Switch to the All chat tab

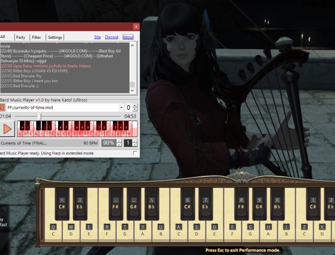click(x=7, y=37)
